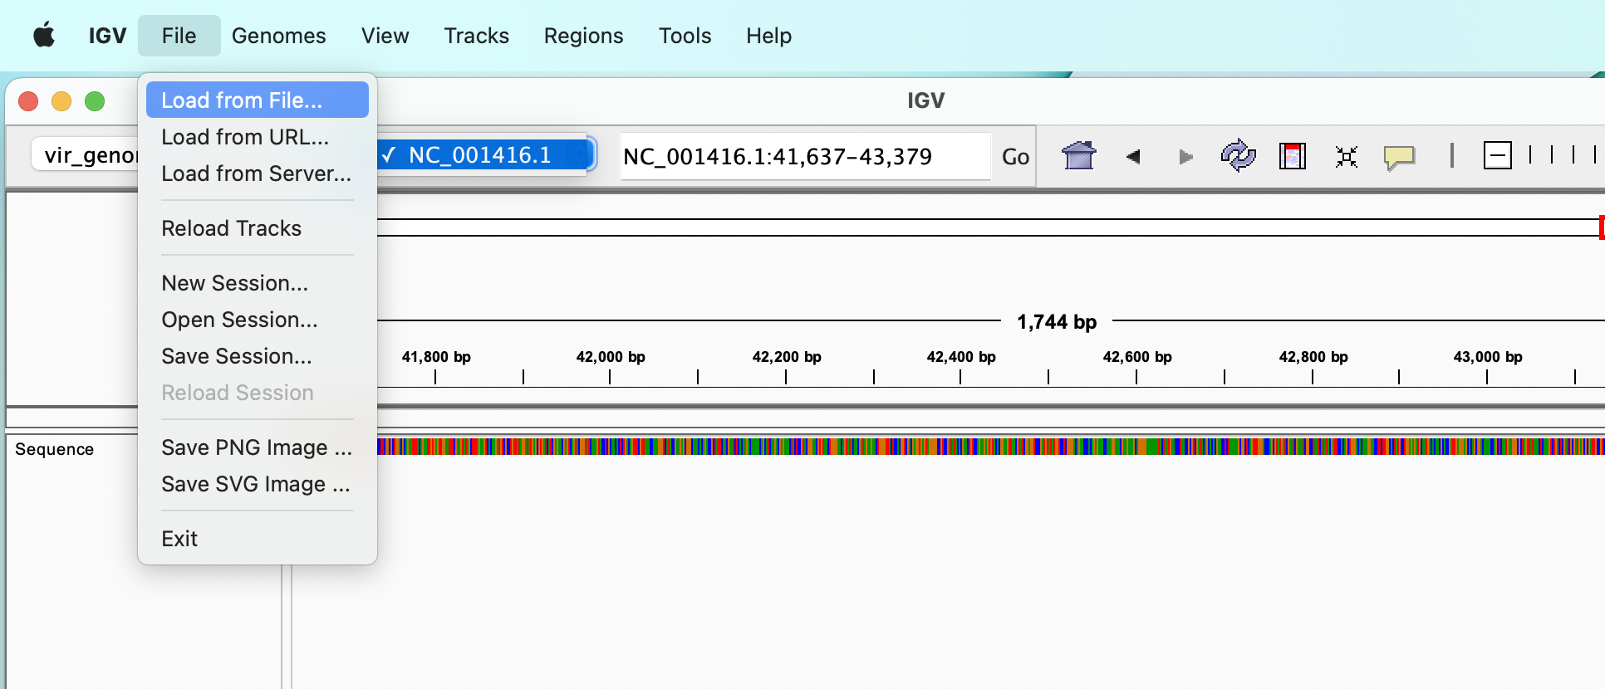
Task: Choose Exit from the File menu
Action: pos(258,539)
